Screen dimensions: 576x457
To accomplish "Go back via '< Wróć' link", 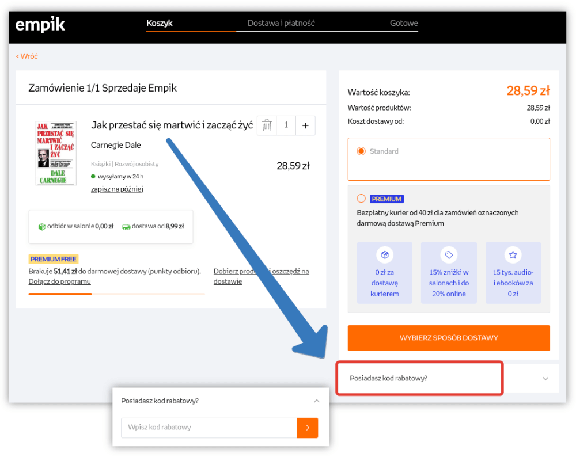I will [x=26, y=56].
